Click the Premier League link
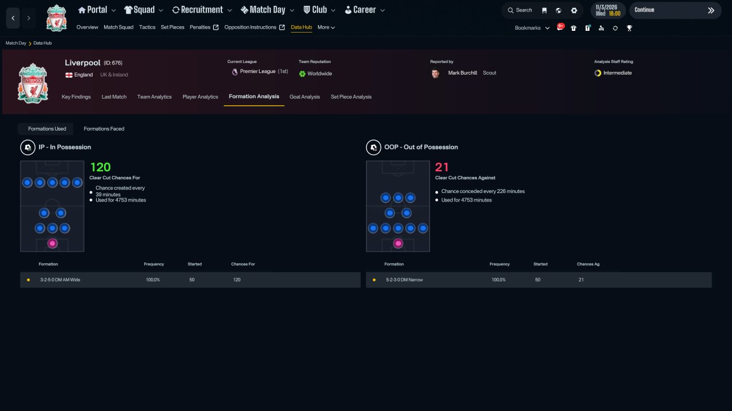 coord(257,72)
